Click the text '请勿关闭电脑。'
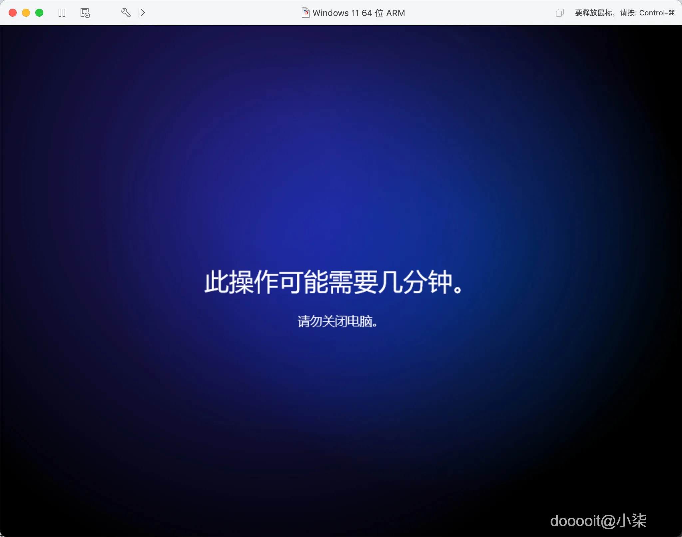This screenshot has width=682, height=537. point(337,321)
